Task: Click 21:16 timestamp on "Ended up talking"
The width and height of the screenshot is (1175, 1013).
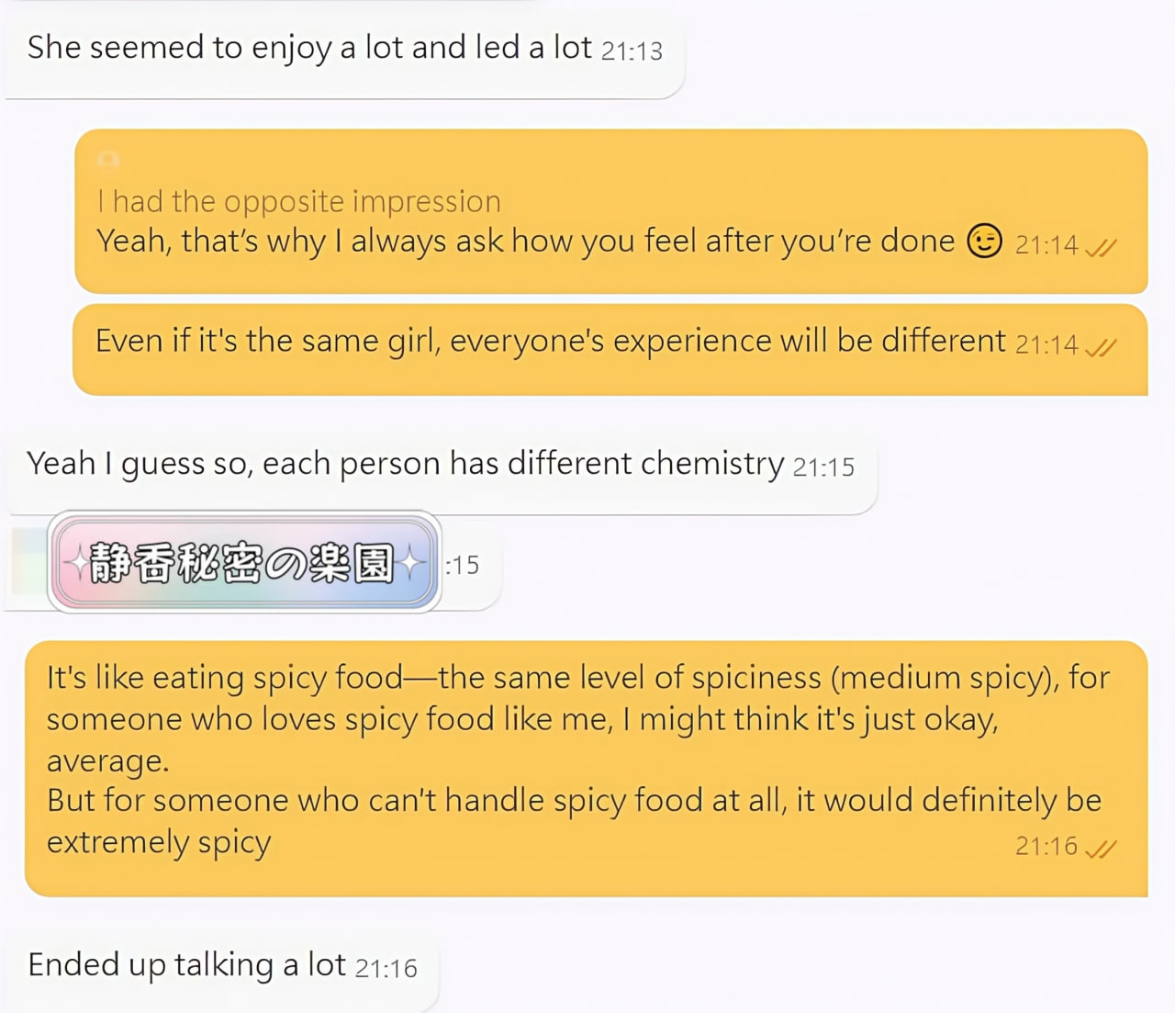Action: tap(386, 968)
